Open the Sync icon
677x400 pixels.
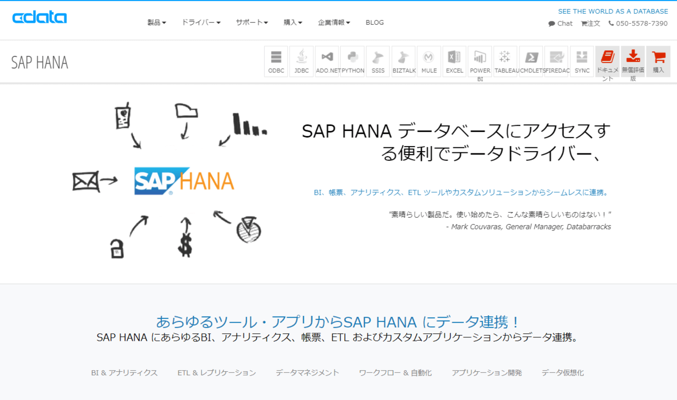pos(582,61)
